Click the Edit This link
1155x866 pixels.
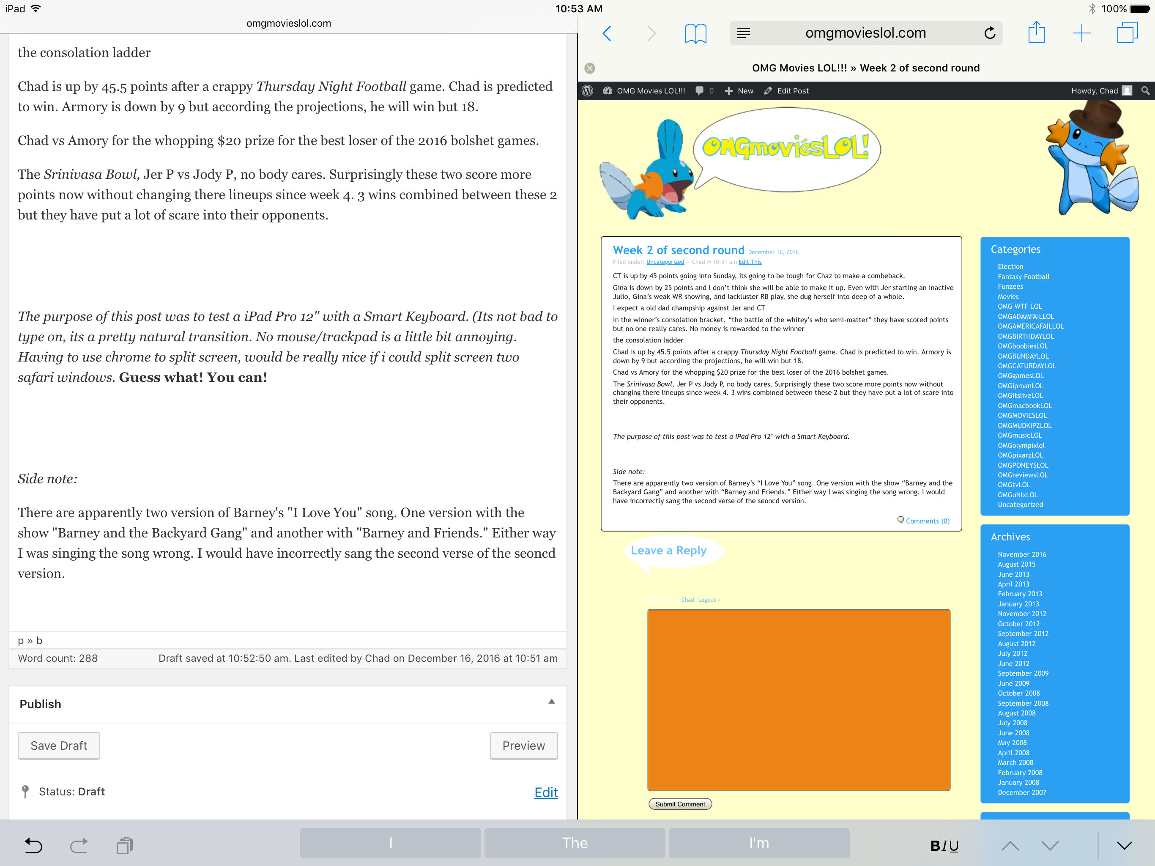[750, 262]
